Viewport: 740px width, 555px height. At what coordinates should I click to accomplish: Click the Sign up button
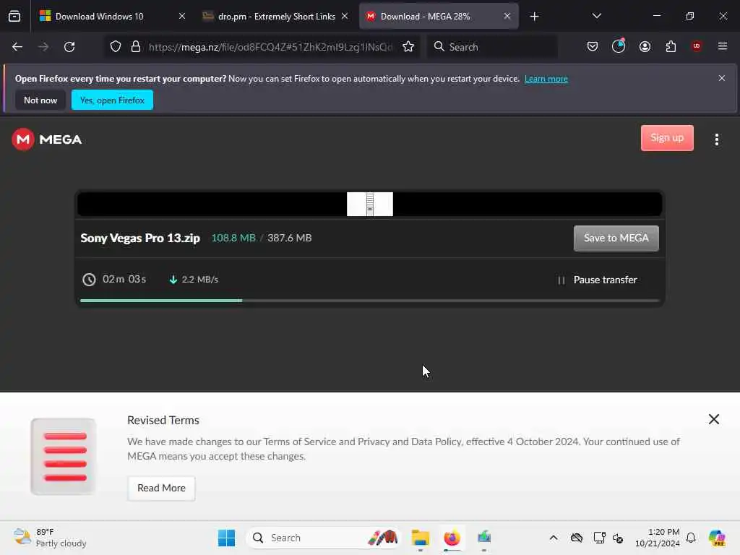[667, 138]
